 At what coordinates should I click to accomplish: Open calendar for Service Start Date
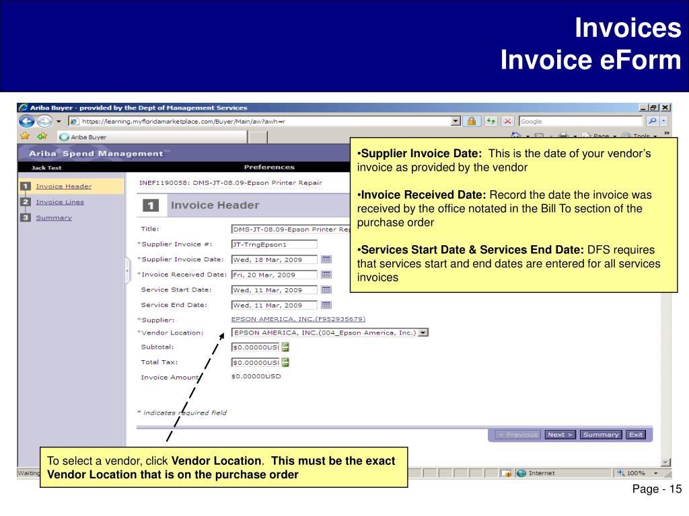(326, 290)
